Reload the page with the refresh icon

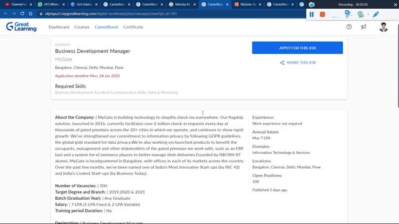(22, 14)
